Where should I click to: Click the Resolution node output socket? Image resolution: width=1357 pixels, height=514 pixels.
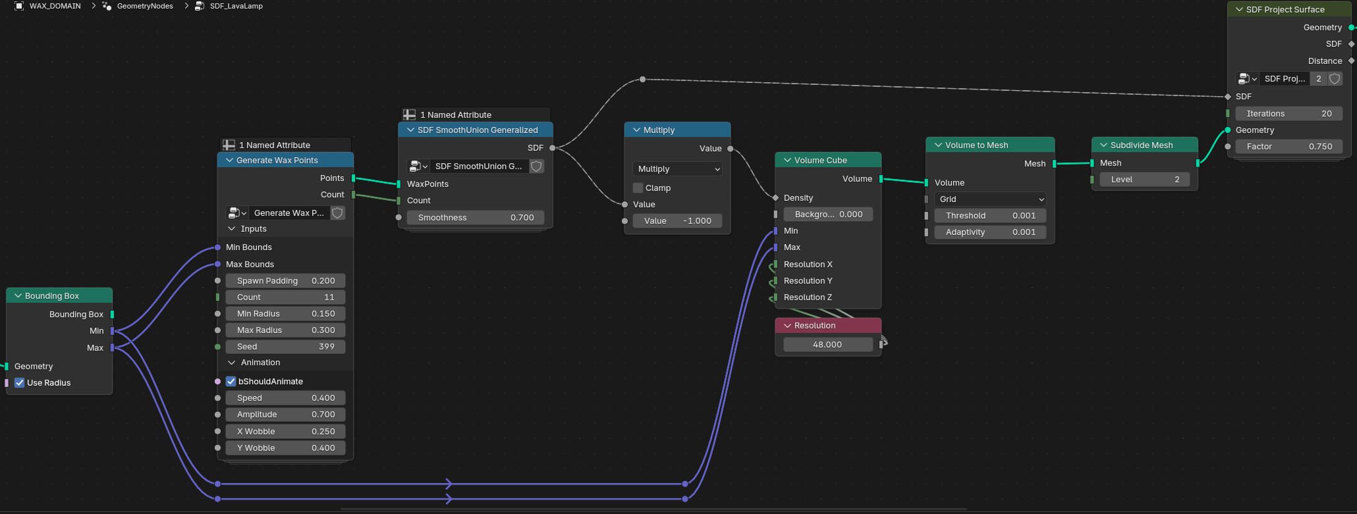(881, 344)
